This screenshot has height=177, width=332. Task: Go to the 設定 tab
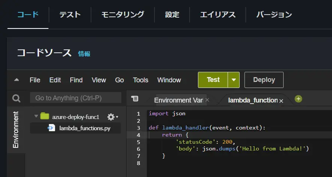tap(172, 15)
